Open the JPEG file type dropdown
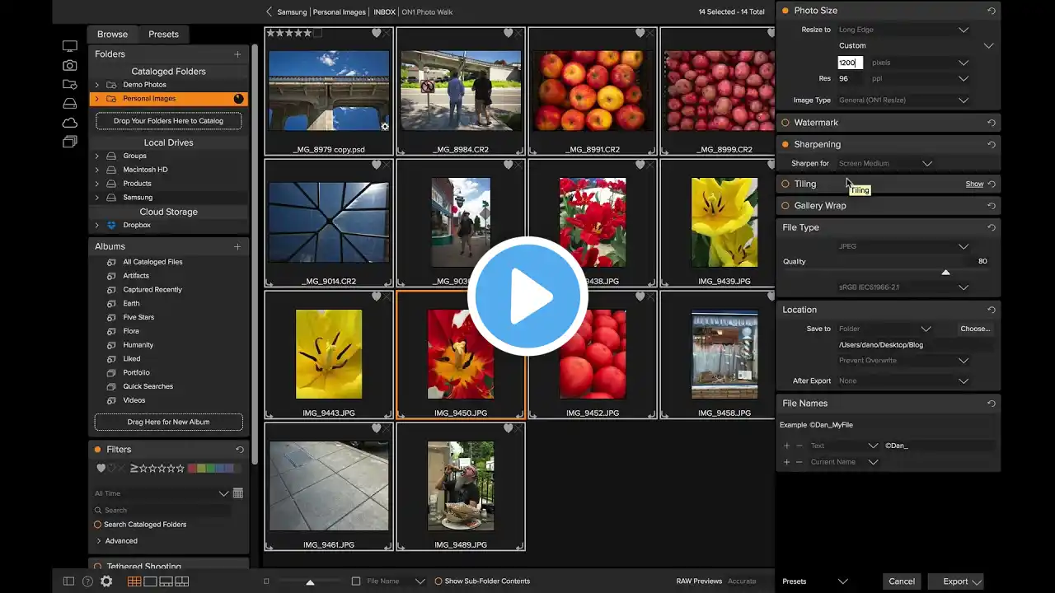The image size is (1055, 593). [903, 246]
